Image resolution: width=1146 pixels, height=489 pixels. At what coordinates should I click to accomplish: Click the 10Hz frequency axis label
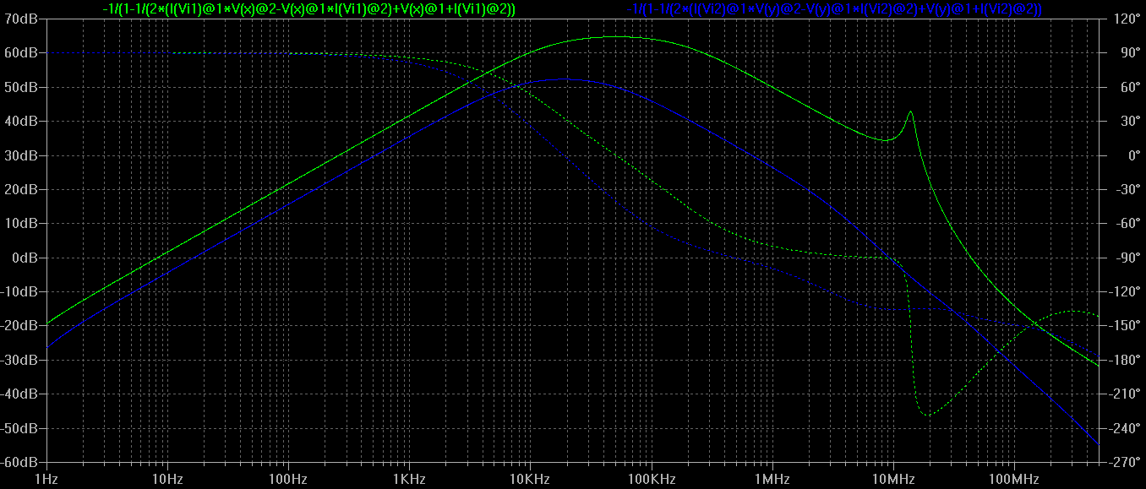[x=167, y=480]
